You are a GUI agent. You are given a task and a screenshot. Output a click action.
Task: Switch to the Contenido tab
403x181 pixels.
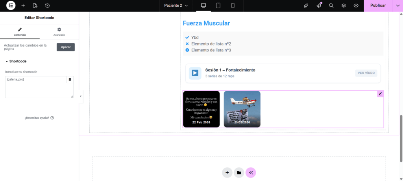point(20,32)
